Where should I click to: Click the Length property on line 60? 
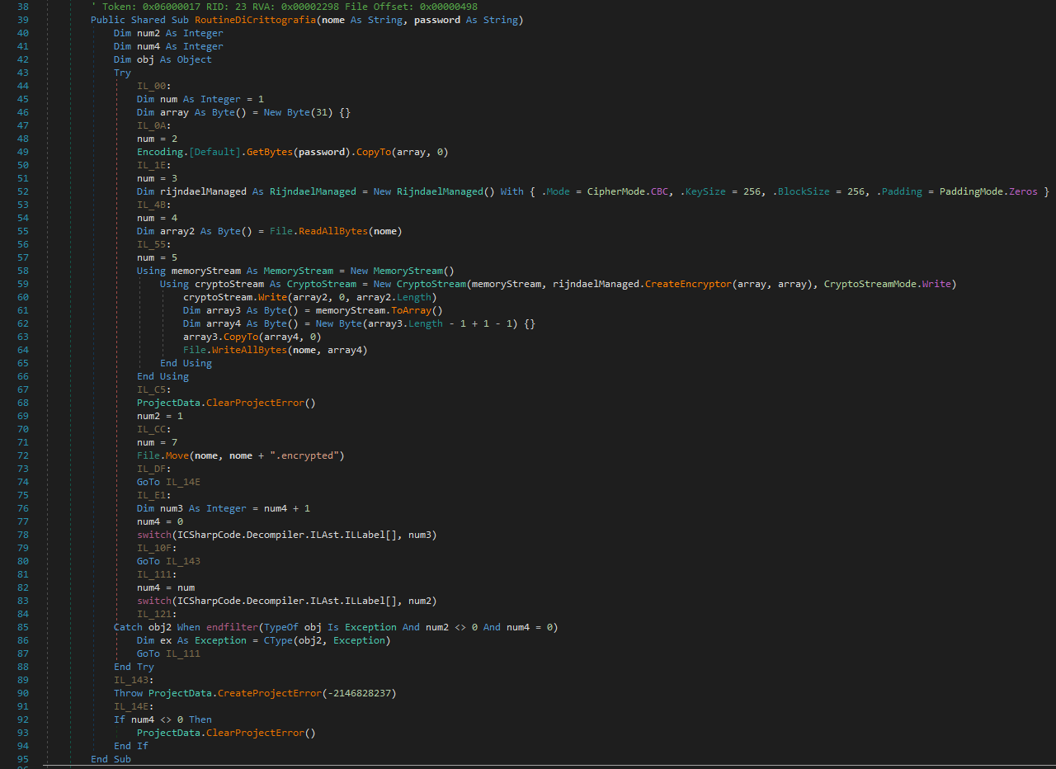(x=414, y=297)
